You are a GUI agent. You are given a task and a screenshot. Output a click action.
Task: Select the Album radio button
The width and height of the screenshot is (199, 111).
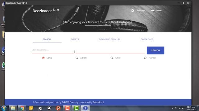pos(77,58)
